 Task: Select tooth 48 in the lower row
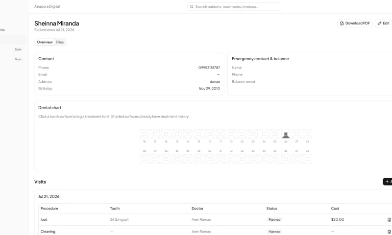pyautogui.click(x=144, y=159)
